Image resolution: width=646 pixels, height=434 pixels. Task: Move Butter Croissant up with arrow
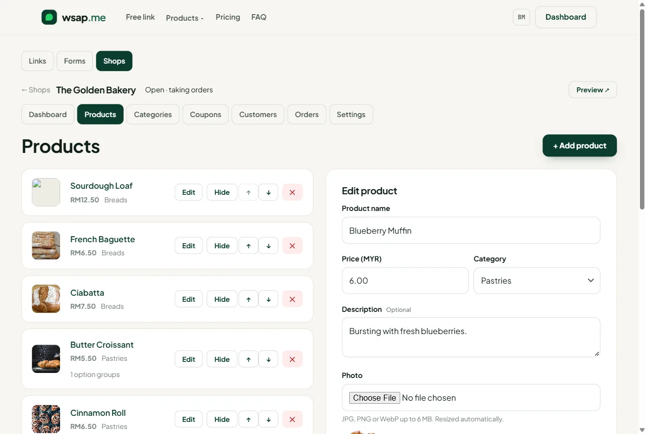tap(248, 359)
